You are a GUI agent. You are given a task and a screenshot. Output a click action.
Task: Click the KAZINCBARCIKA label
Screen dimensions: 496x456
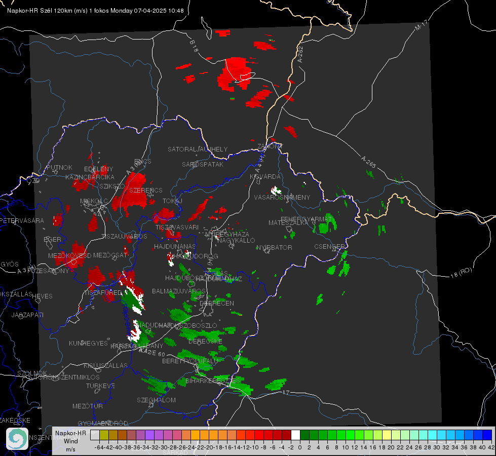90,177
